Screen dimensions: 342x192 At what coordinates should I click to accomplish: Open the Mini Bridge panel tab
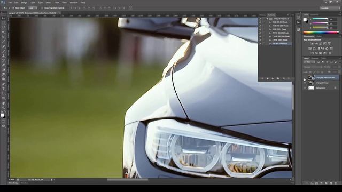(13, 183)
